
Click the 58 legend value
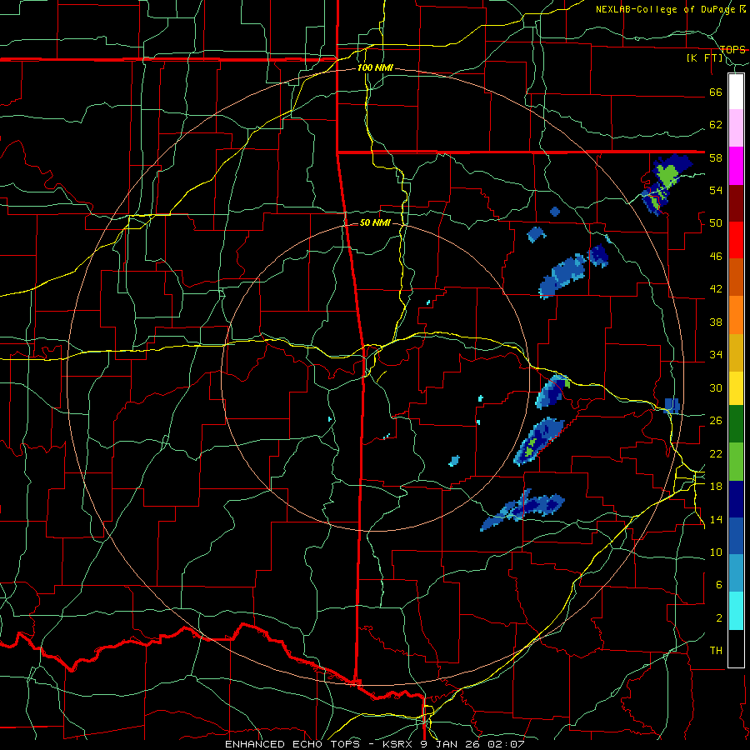pos(716,157)
